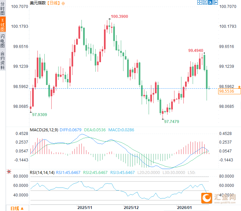
Task: Open the 合约资料 tab
Action: [x=3, y=60]
